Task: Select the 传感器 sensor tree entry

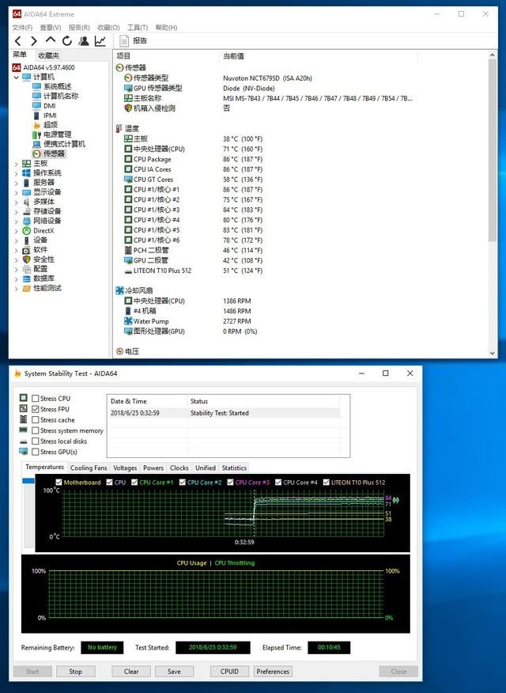Action: (54, 153)
